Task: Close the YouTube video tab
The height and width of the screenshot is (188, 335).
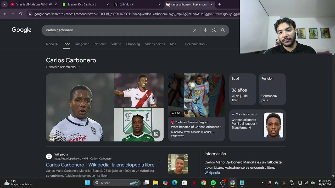Action: coord(56,4)
